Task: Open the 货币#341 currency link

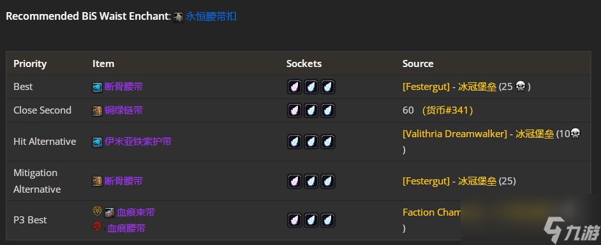Action: point(448,110)
